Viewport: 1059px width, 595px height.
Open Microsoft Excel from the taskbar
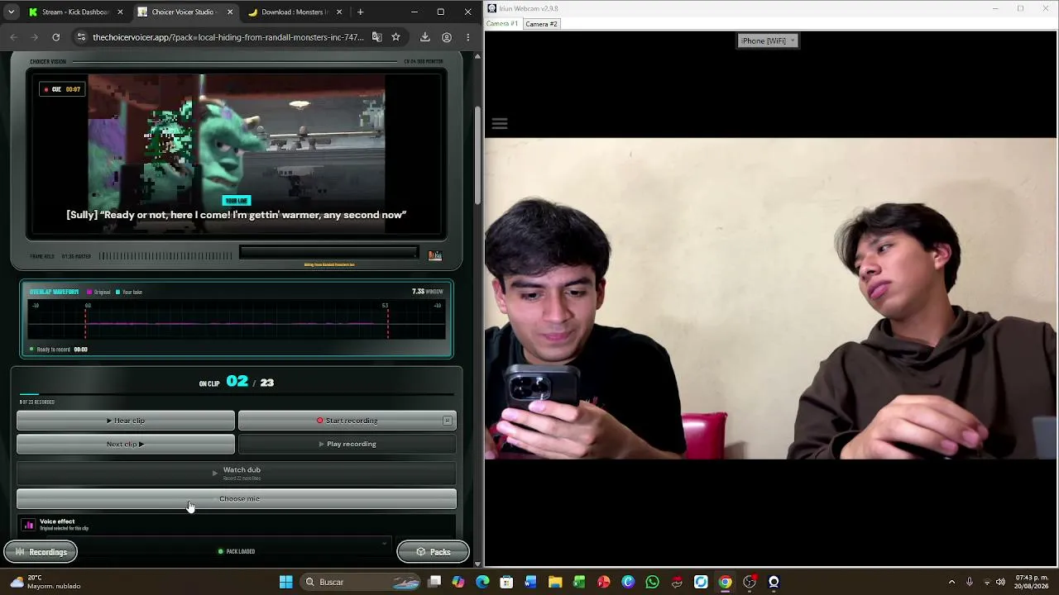579,582
